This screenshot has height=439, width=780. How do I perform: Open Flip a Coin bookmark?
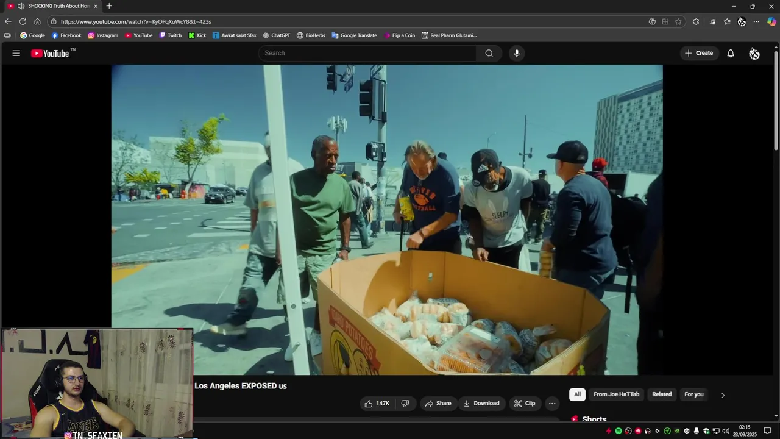pyautogui.click(x=400, y=35)
